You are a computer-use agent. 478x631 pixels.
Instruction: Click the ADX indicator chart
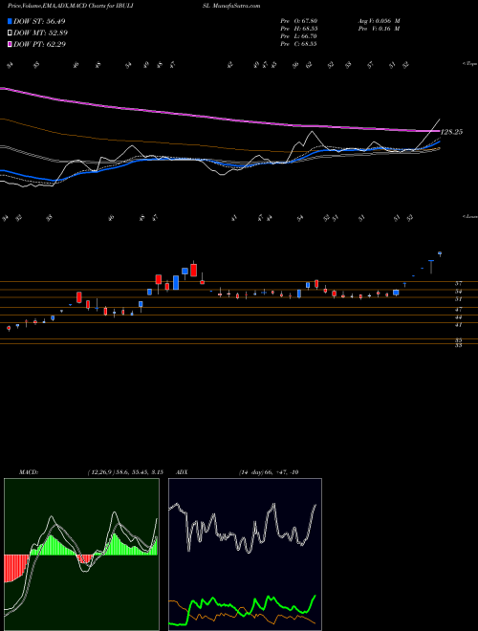245,555
